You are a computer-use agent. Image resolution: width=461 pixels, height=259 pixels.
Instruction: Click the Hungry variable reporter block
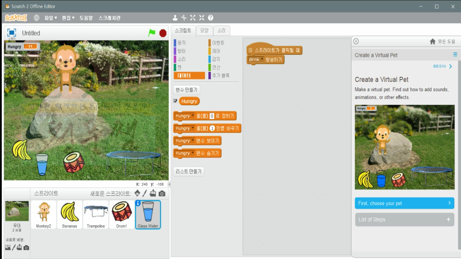[x=189, y=101]
